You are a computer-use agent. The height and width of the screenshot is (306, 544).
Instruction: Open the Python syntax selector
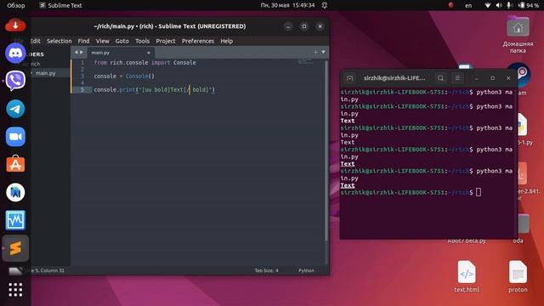(x=306, y=270)
